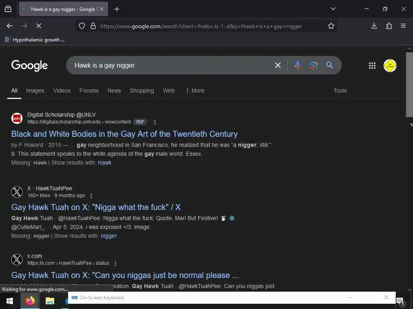Viewport: 413px width, 309px height.
Task: Open the 'Gay Hawk Tuah on X' 160+ likes result
Action: coord(96,207)
